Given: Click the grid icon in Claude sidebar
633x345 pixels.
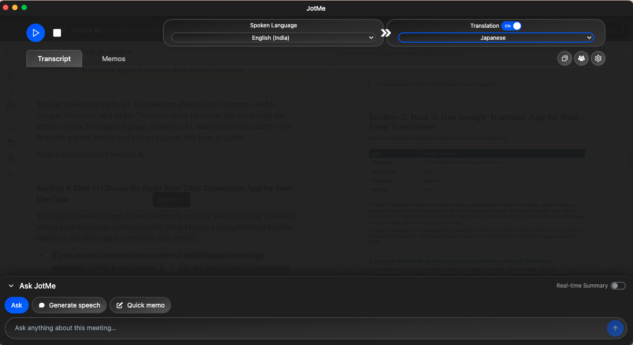Looking at the screenshot, I should click(x=10, y=158).
